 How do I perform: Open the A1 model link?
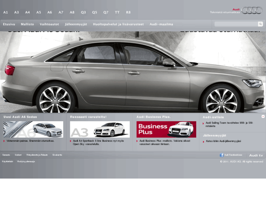(x=5, y=12)
